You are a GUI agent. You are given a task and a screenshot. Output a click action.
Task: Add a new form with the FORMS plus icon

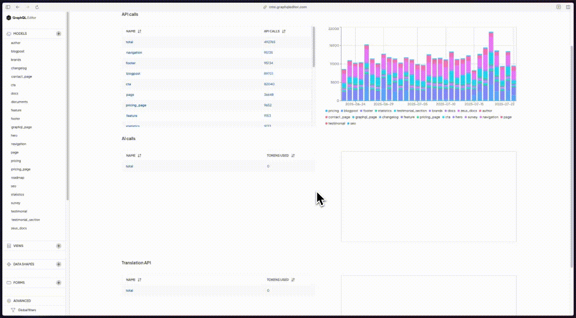(x=59, y=283)
